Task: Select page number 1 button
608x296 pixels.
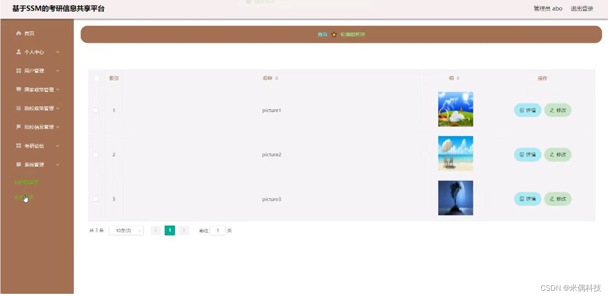Action: tap(170, 231)
